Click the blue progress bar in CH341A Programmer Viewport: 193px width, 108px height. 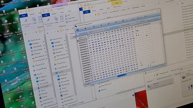point(122,76)
